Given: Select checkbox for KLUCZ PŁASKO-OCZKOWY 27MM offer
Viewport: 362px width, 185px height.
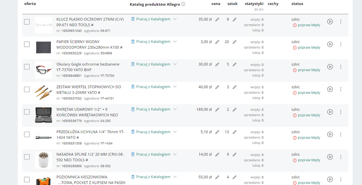Looking at the screenshot, I should point(27,22).
